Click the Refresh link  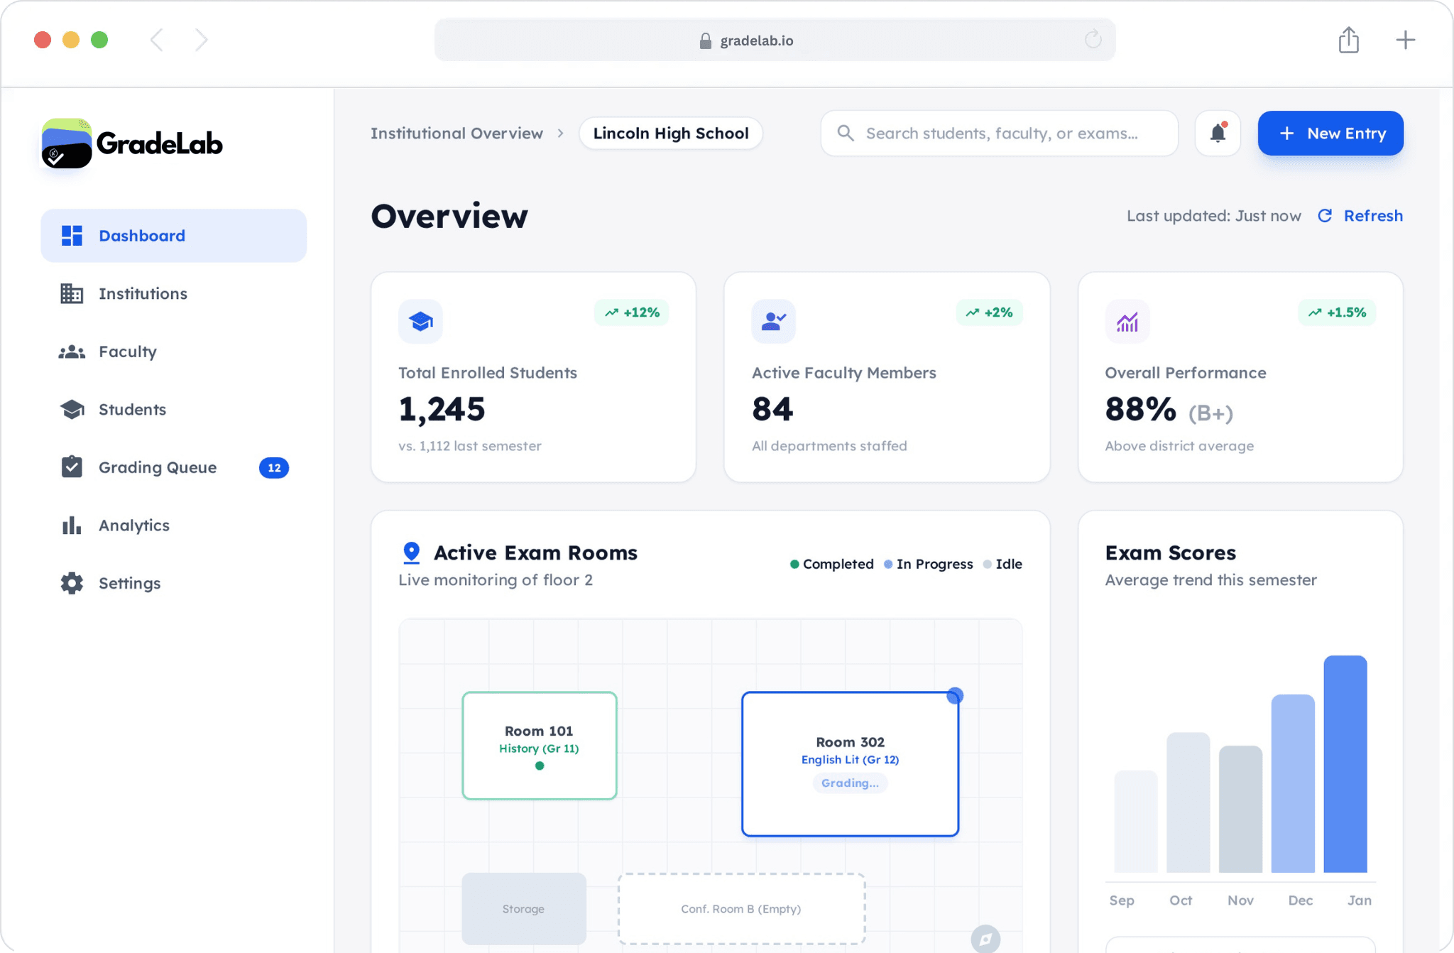(1373, 216)
